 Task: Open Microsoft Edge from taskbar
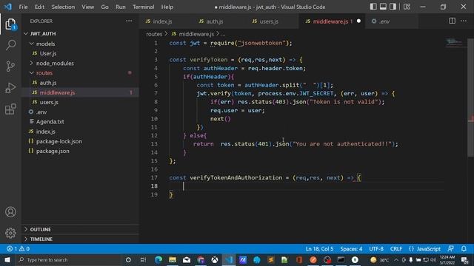tap(158, 259)
